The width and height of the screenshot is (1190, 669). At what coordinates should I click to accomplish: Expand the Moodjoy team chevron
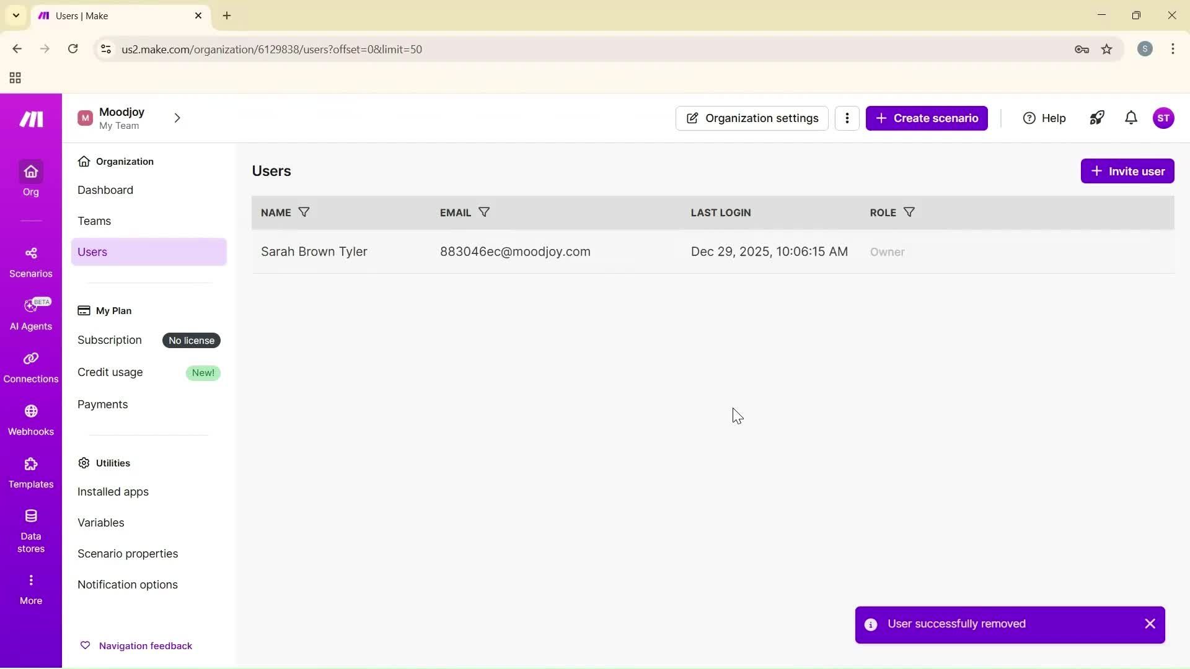click(177, 118)
